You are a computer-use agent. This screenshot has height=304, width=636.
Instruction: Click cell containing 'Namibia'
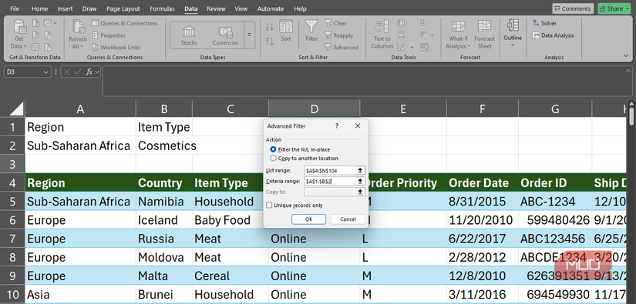coord(164,201)
